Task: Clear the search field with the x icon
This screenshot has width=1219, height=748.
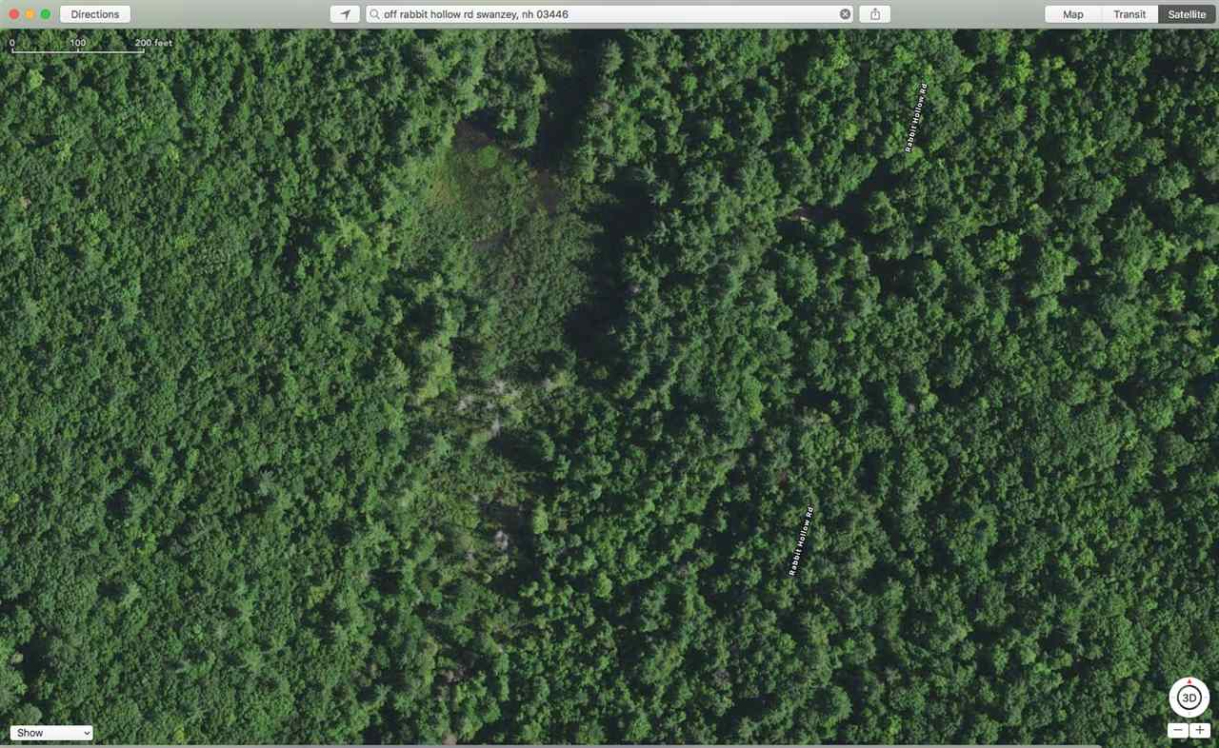Action: point(845,14)
